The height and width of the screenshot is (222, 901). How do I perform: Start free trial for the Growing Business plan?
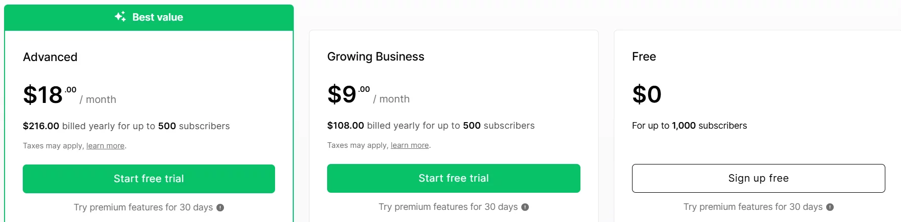(x=454, y=178)
